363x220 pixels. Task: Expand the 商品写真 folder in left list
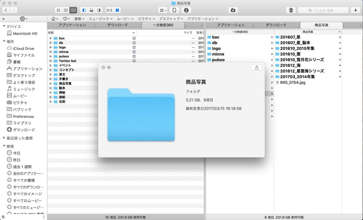tap(51, 83)
